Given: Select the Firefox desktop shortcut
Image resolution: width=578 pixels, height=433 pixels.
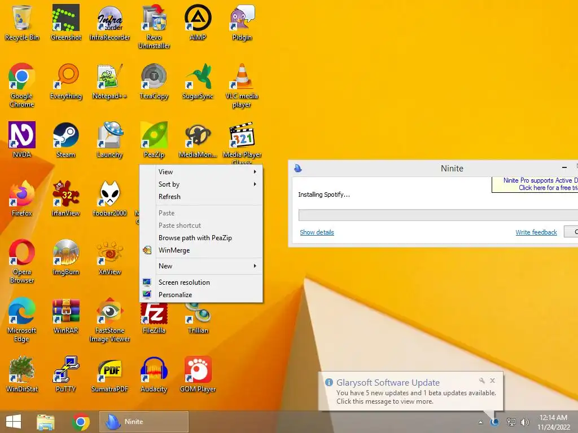Looking at the screenshot, I should coord(22,198).
